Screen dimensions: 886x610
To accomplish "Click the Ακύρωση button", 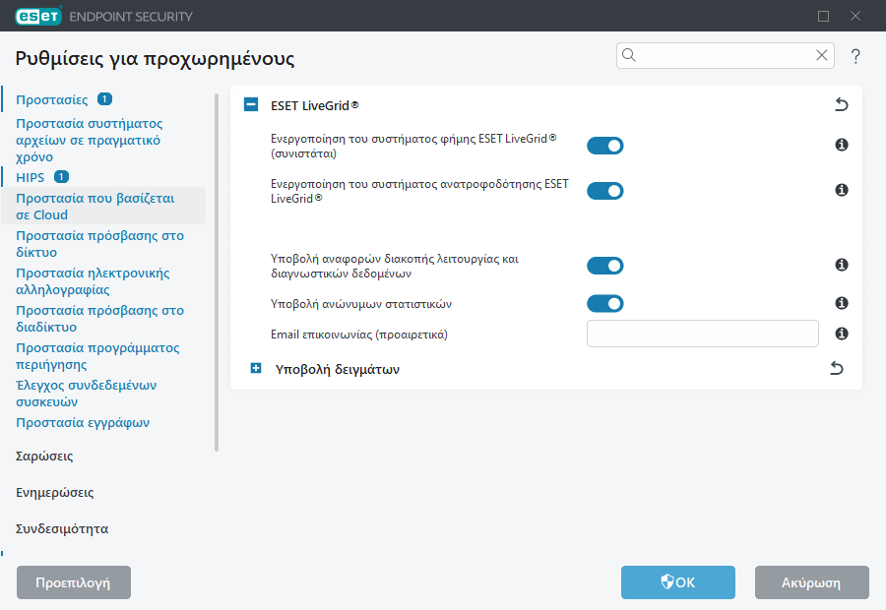I will click(812, 582).
